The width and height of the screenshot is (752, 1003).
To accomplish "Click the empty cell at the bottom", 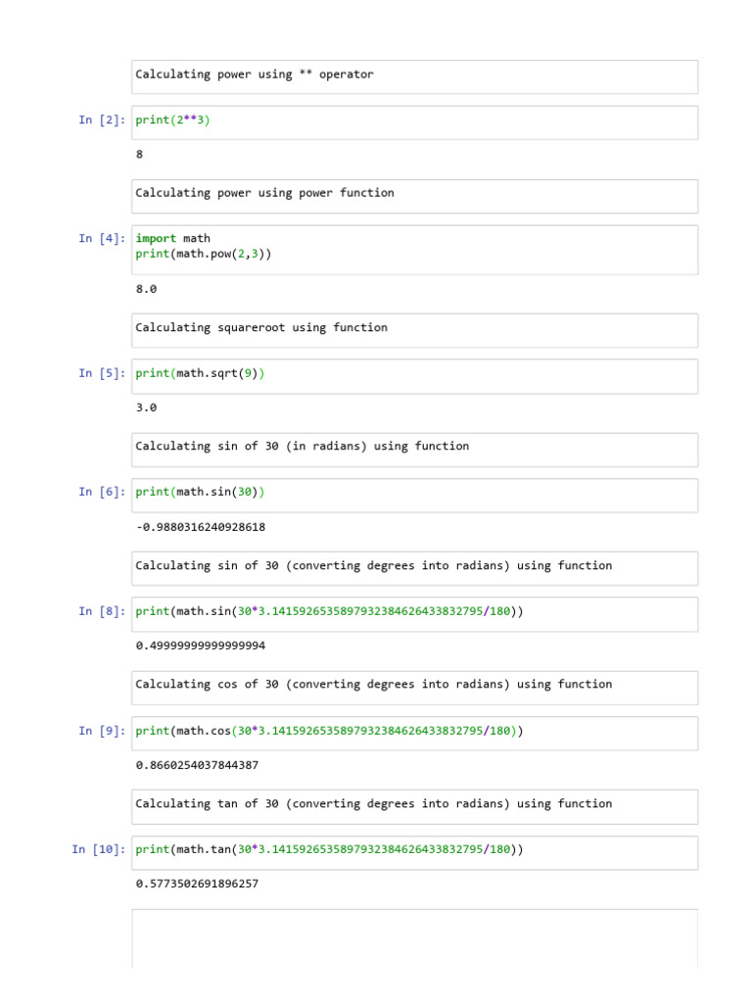I will tap(414, 938).
